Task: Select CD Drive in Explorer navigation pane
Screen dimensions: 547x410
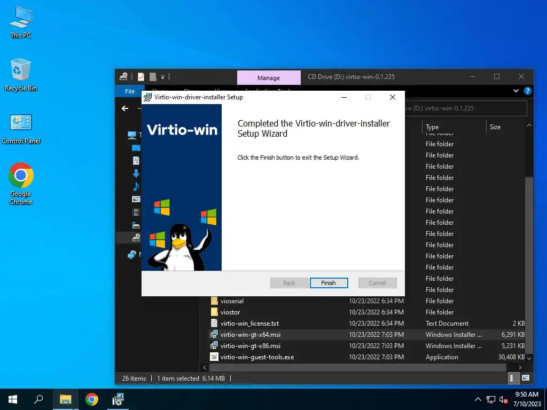Action: point(136,238)
